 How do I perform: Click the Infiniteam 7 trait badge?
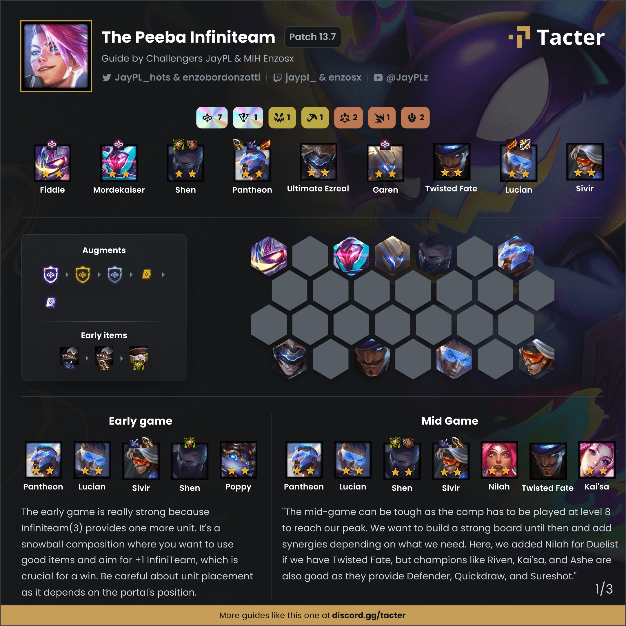[212, 118]
